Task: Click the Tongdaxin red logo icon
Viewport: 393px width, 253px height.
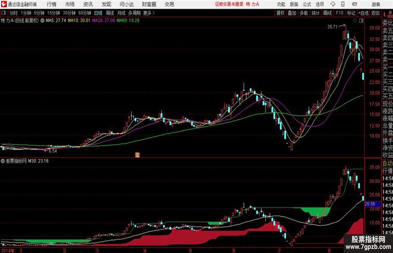Action: click(x=4, y=4)
